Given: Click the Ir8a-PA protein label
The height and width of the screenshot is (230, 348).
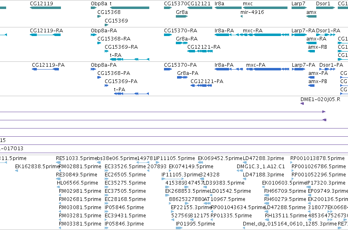Looking at the screenshot, I should 224,65.
